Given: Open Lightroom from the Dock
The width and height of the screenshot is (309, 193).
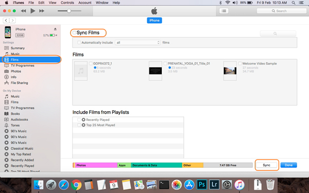Looking at the screenshot, I should tap(214, 185).
